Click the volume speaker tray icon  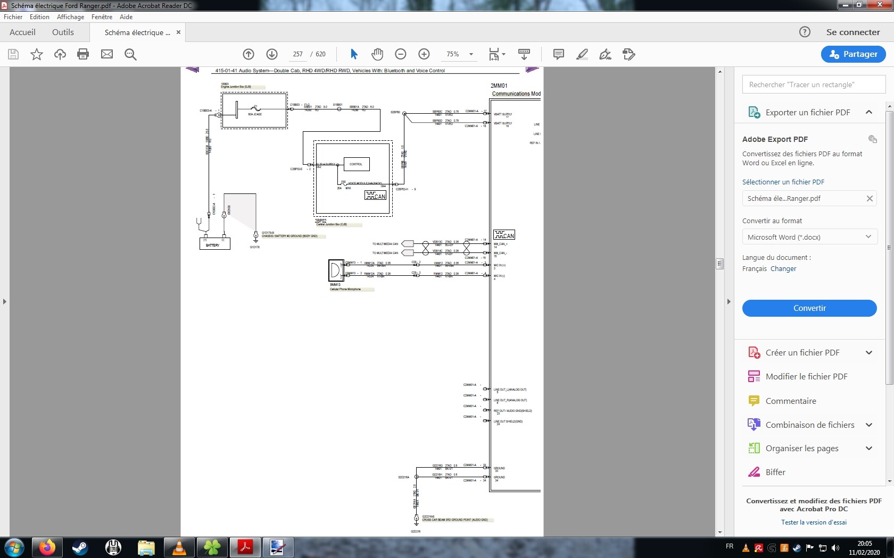click(x=835, y=548)
